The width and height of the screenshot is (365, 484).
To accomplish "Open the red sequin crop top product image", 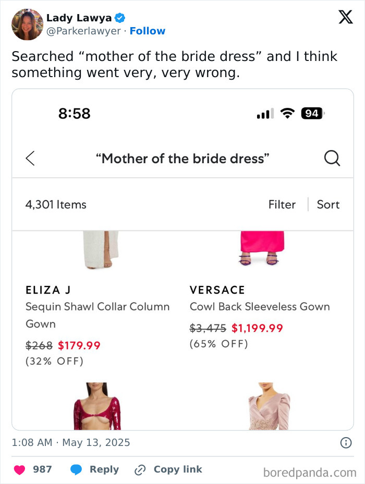I will [x=97, y=406].
